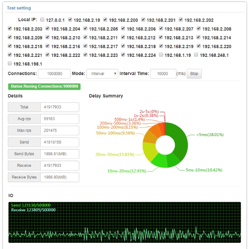Focus the Interval Time input field
The image size is (249, 249).
click(163, 74)
